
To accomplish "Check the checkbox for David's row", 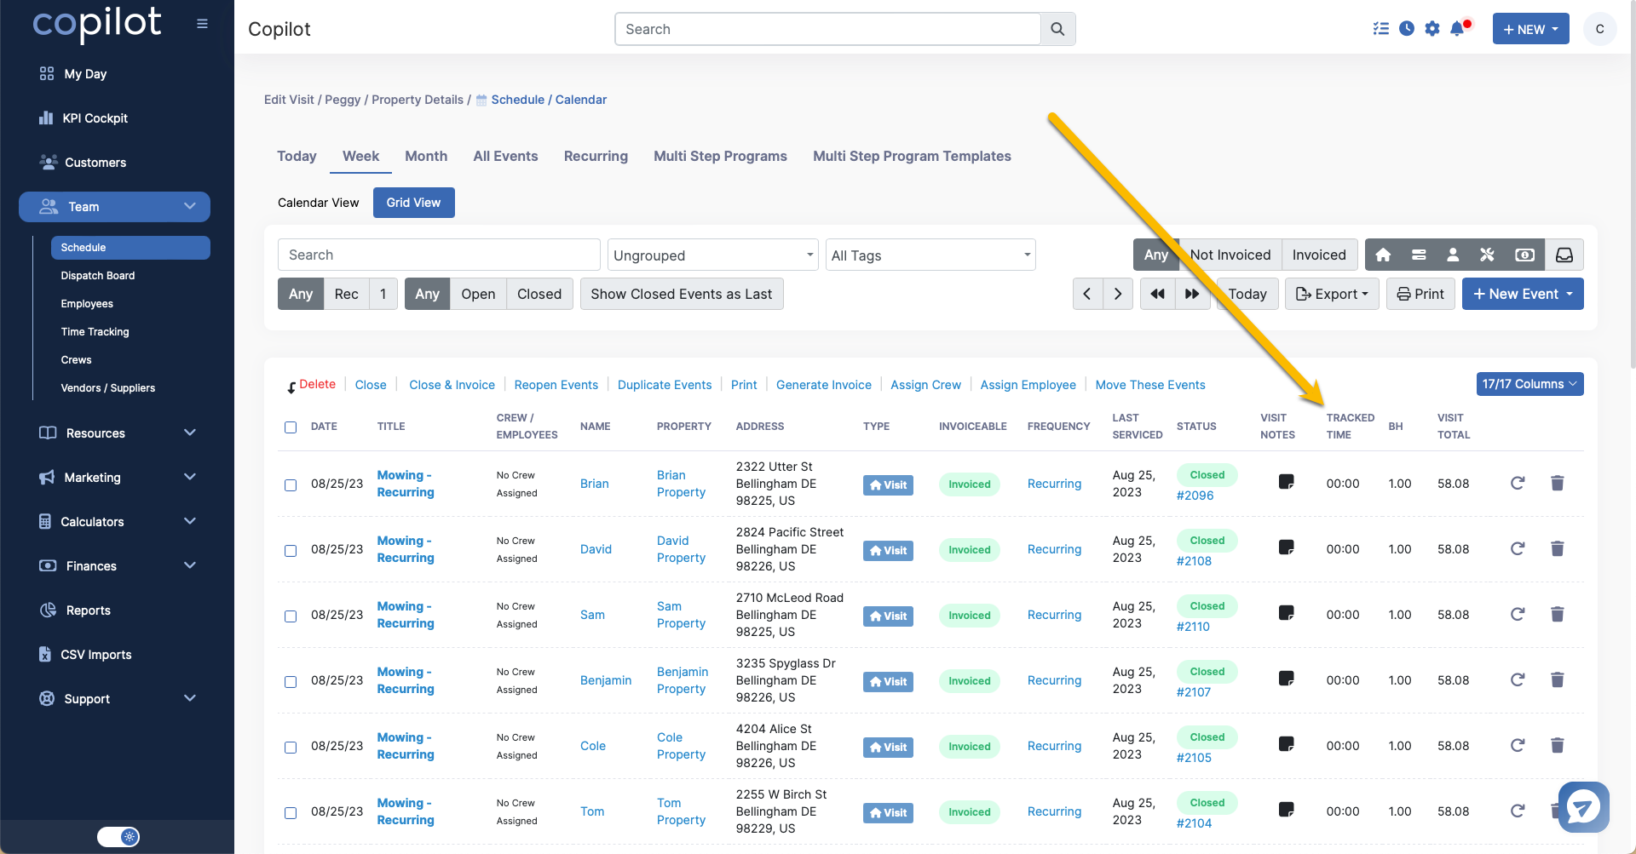I will 291,551.
